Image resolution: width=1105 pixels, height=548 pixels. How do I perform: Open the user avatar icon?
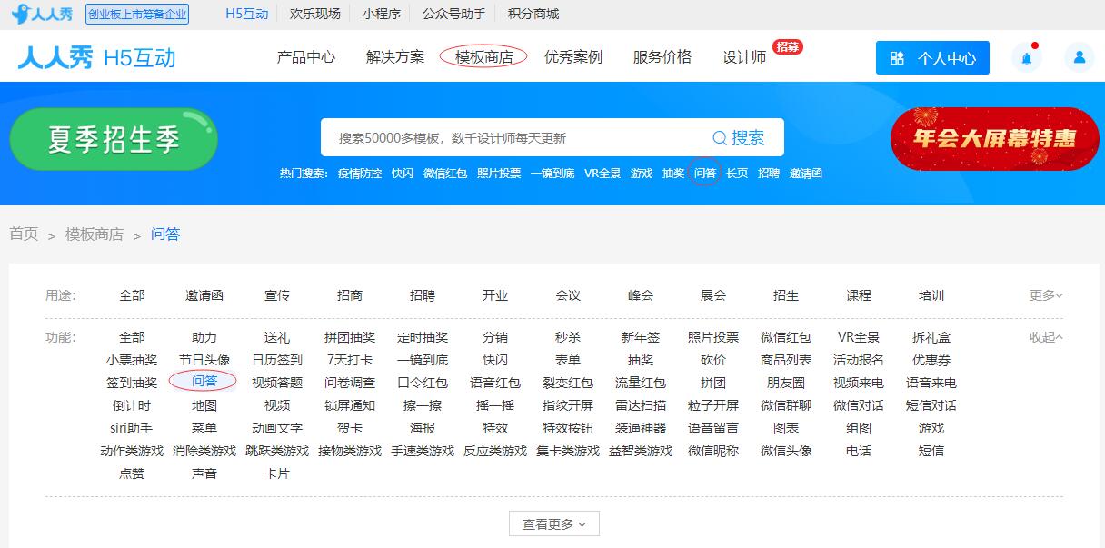pos(1080,57)
